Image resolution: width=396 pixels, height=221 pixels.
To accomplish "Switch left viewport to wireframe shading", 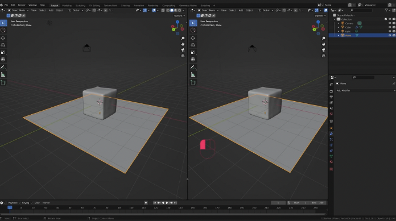I will (x=168, y=10).
